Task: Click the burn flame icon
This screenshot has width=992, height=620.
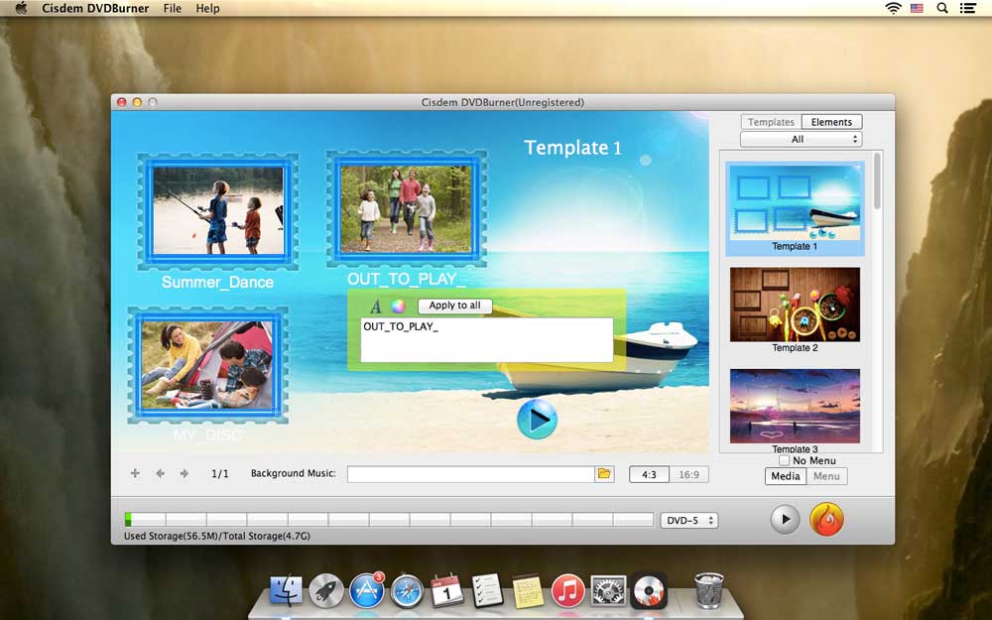Action: (x=826, y=519)
